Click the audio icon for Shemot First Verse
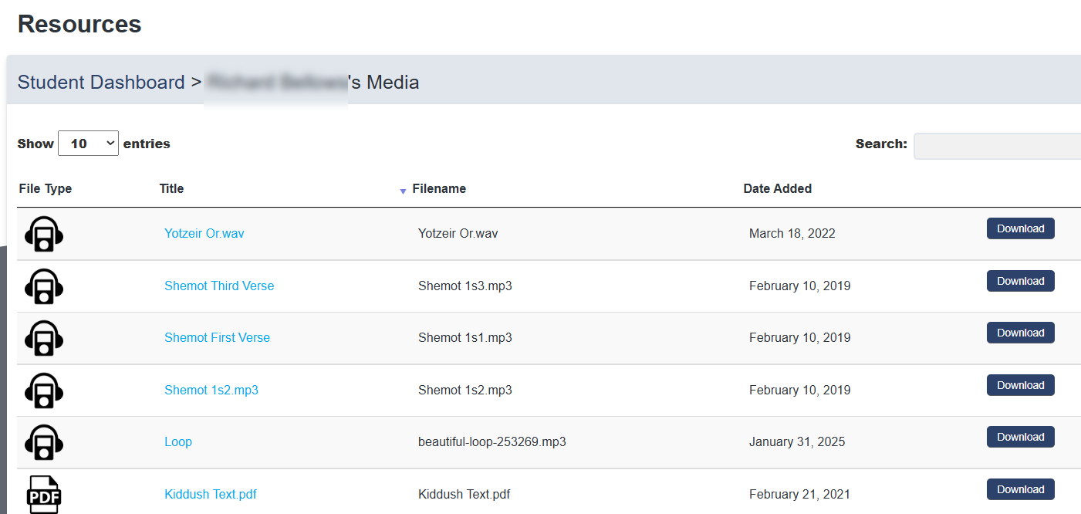The image size is (1081, 514). tap(44, 338)
